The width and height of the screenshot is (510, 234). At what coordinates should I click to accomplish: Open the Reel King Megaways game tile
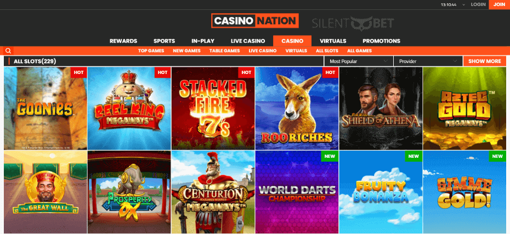(x=129, y=108)
